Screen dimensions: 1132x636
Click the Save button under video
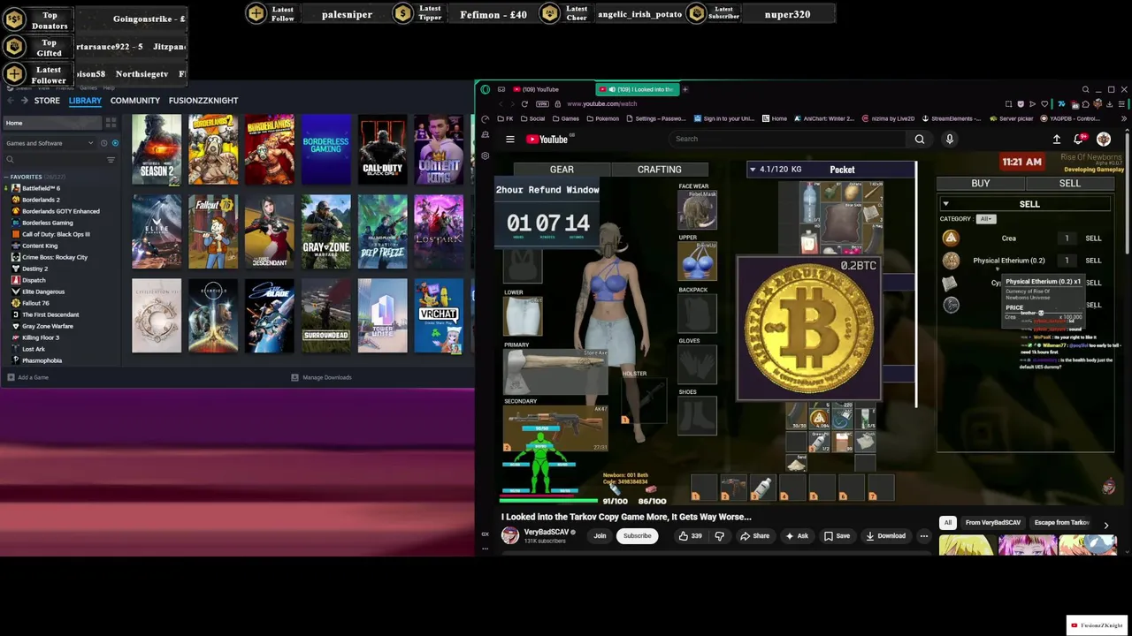[837, 535]
